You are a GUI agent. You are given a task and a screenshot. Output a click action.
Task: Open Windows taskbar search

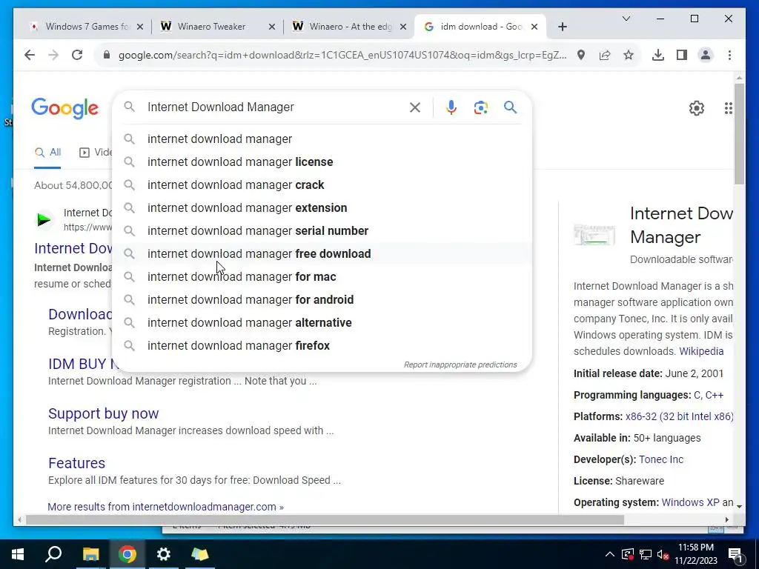coord(53,554)
